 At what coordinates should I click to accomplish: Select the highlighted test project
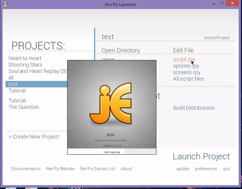coord(36,84)
